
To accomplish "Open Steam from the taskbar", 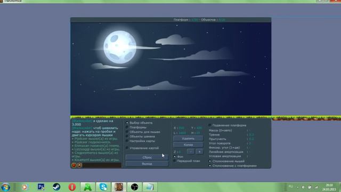I will [56, 187].
